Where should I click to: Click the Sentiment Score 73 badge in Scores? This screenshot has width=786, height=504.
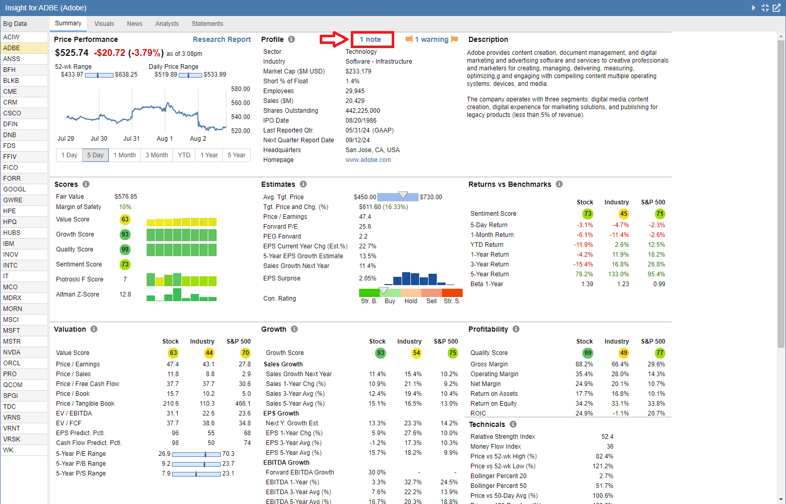125,264
